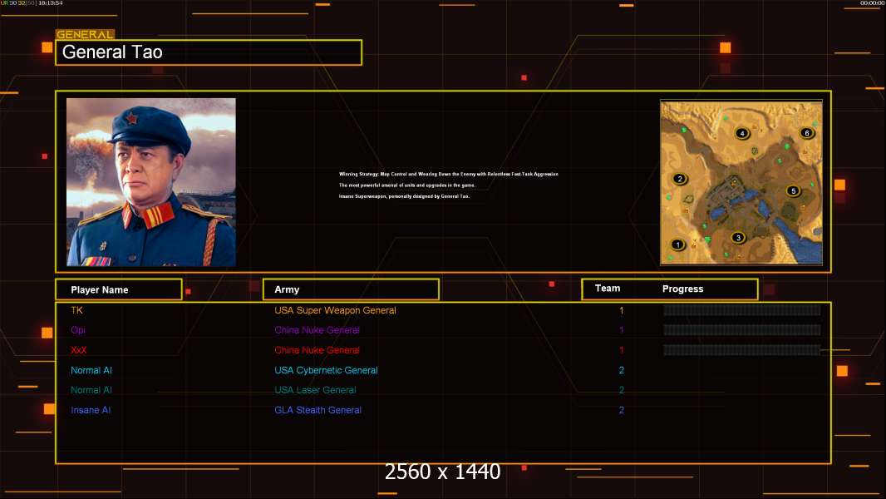
Task: Select player name Opi
Action: click(x=78, y=330)
